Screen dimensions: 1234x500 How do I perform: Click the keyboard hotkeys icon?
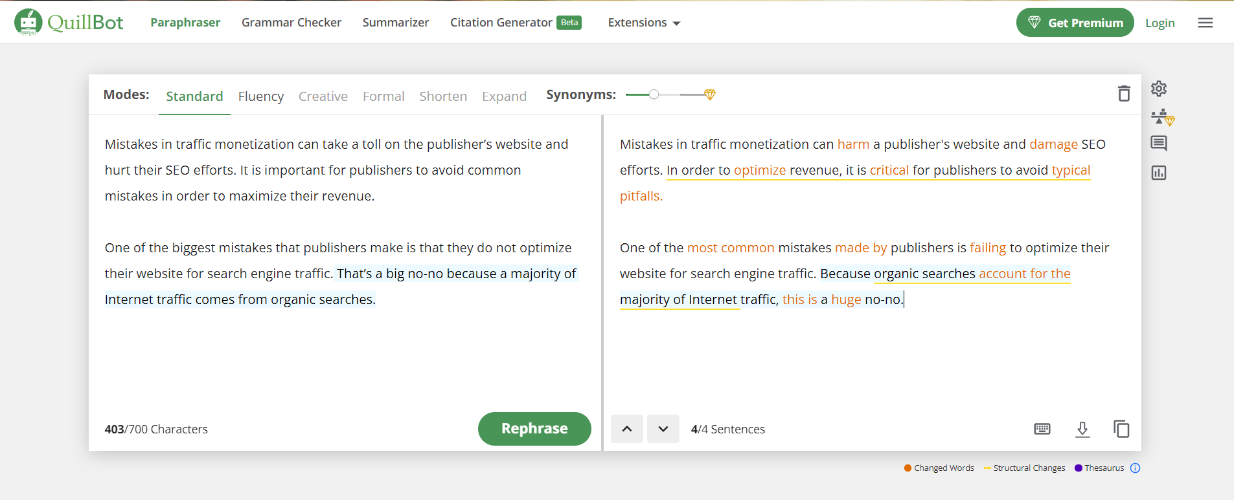1042,429
